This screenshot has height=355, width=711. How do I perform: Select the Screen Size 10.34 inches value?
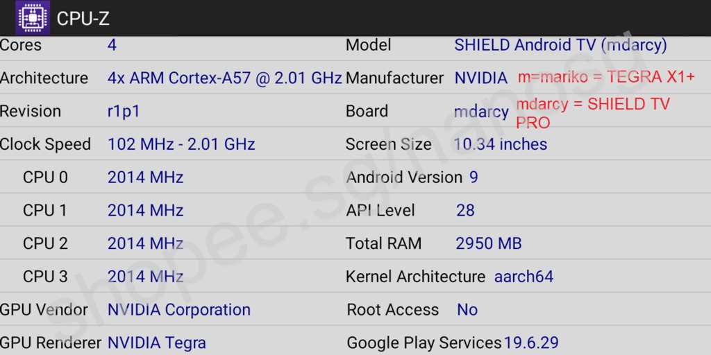coord(500,144)
